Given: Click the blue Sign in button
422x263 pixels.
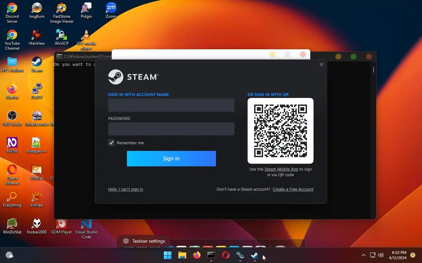Looking at the screenshot, I should tap(171, 158).
